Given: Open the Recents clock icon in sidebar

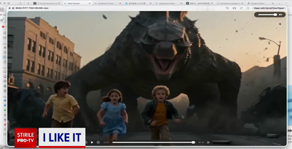Looking at the screenshot, I should [5, 33].
